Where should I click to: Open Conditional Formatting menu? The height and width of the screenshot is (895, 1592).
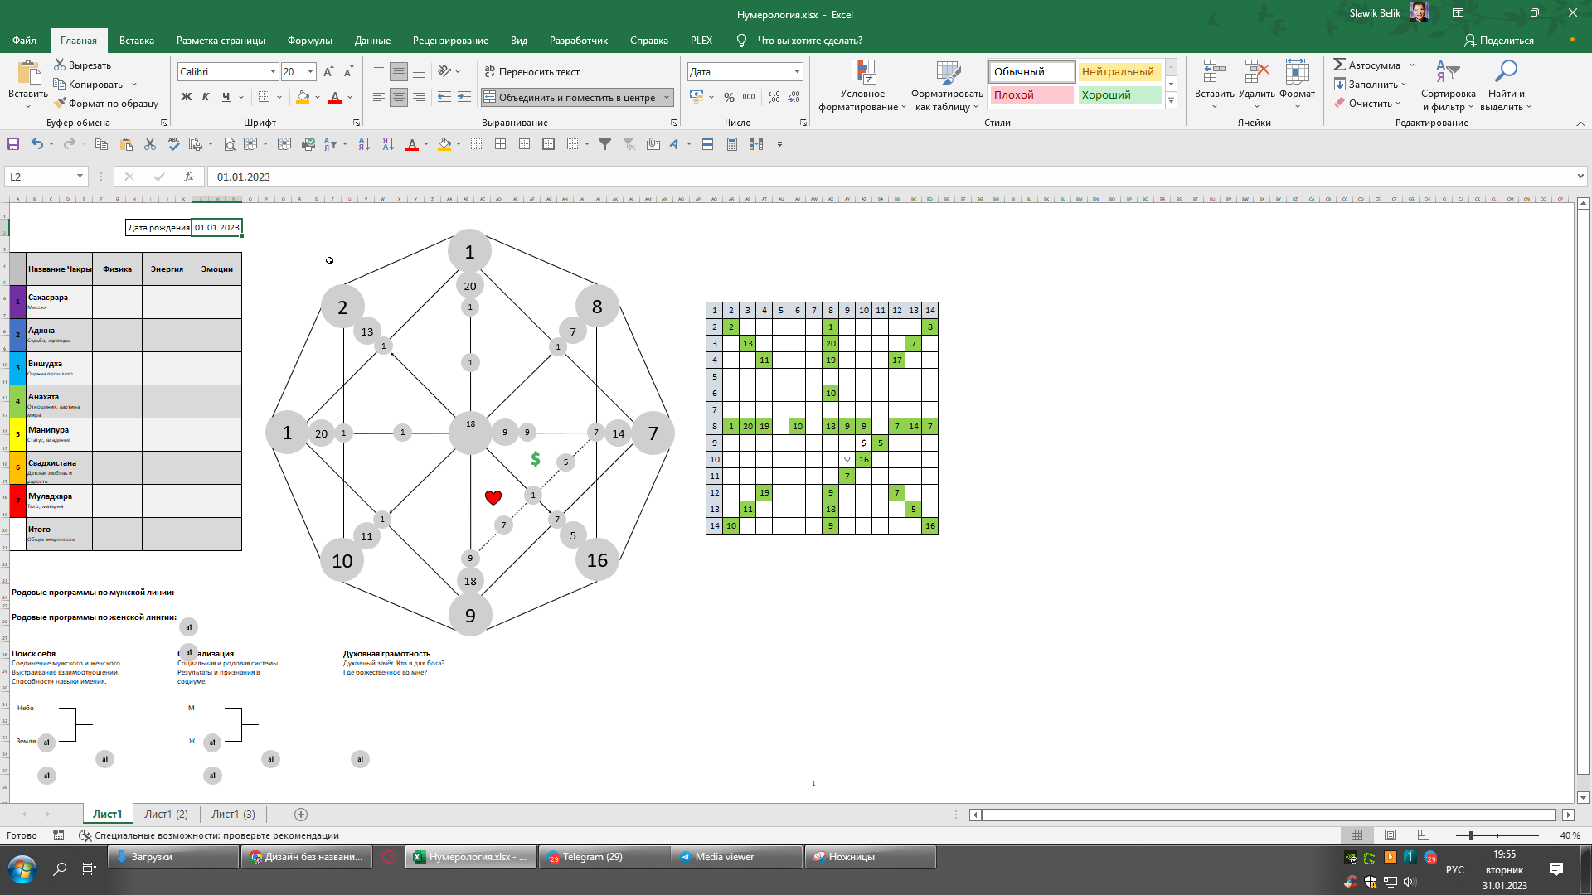coord(862,86)
